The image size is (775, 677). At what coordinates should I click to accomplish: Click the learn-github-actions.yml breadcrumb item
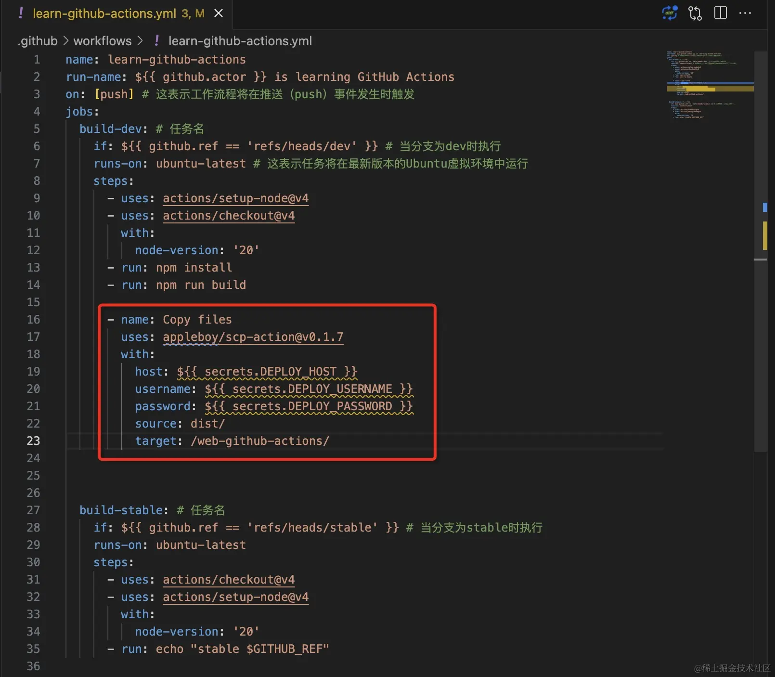(x=240, y=41)
